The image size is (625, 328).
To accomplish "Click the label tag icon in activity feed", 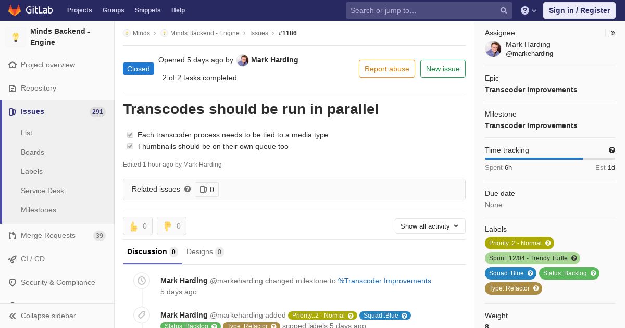I will [142, 316].
